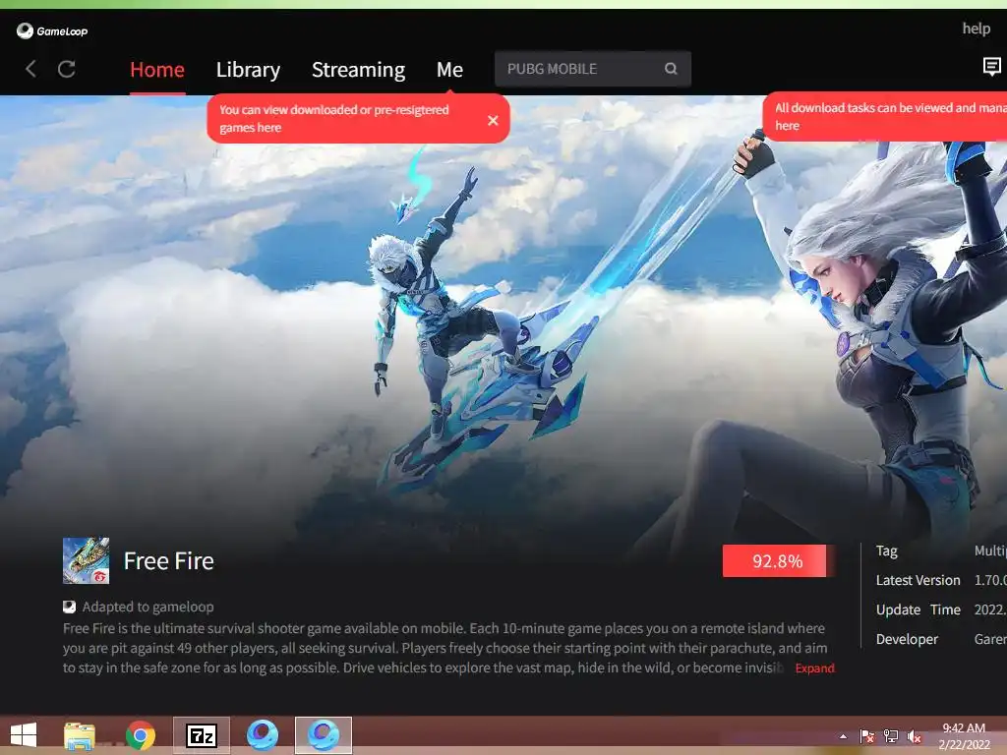
Task: Close the pre-registered games tooltip
Action: point(493,120)
